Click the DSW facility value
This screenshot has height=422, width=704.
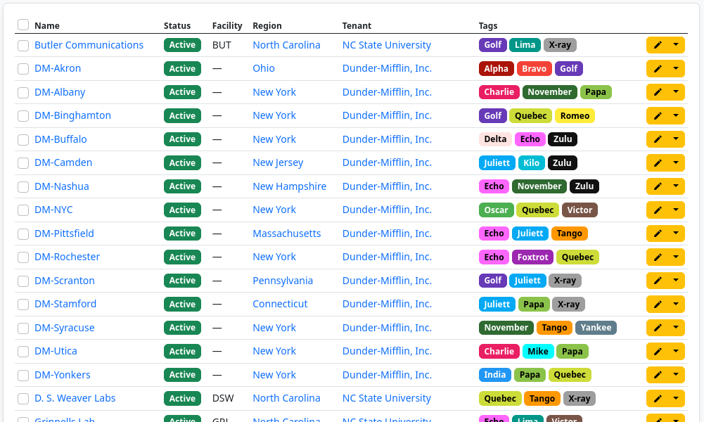[223, 398]
